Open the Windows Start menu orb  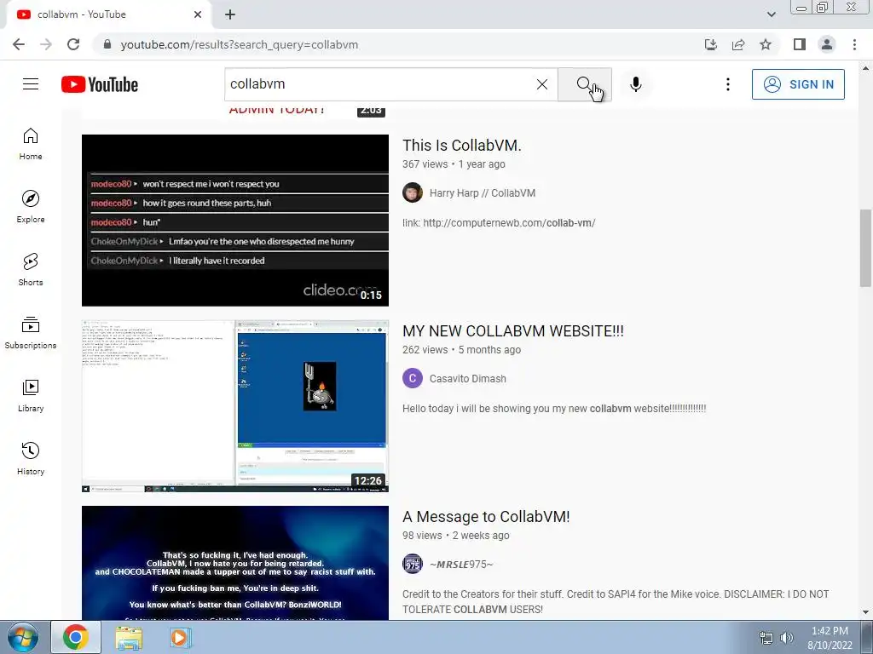click(22, 637)
